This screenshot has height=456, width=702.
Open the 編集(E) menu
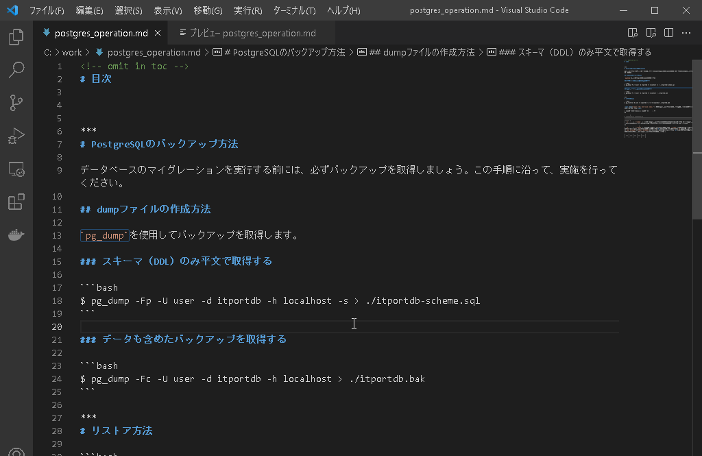pos(89,10)
